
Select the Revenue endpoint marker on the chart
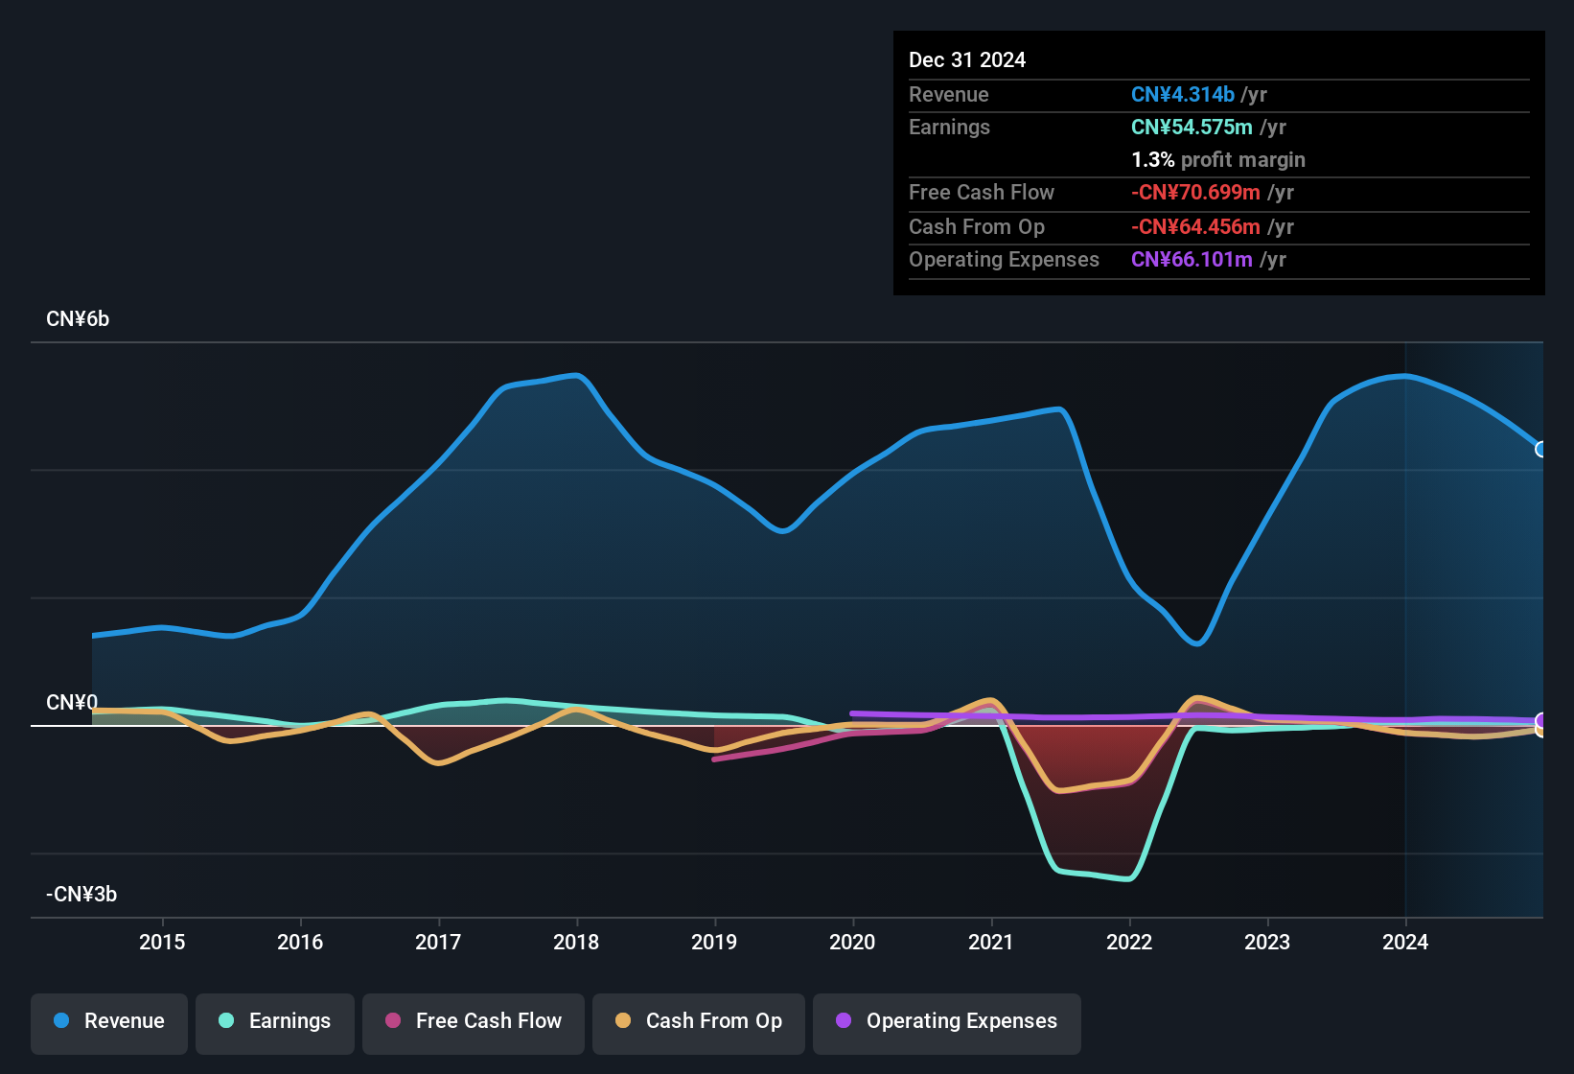pyautogui.click(x=1541, y=449)
